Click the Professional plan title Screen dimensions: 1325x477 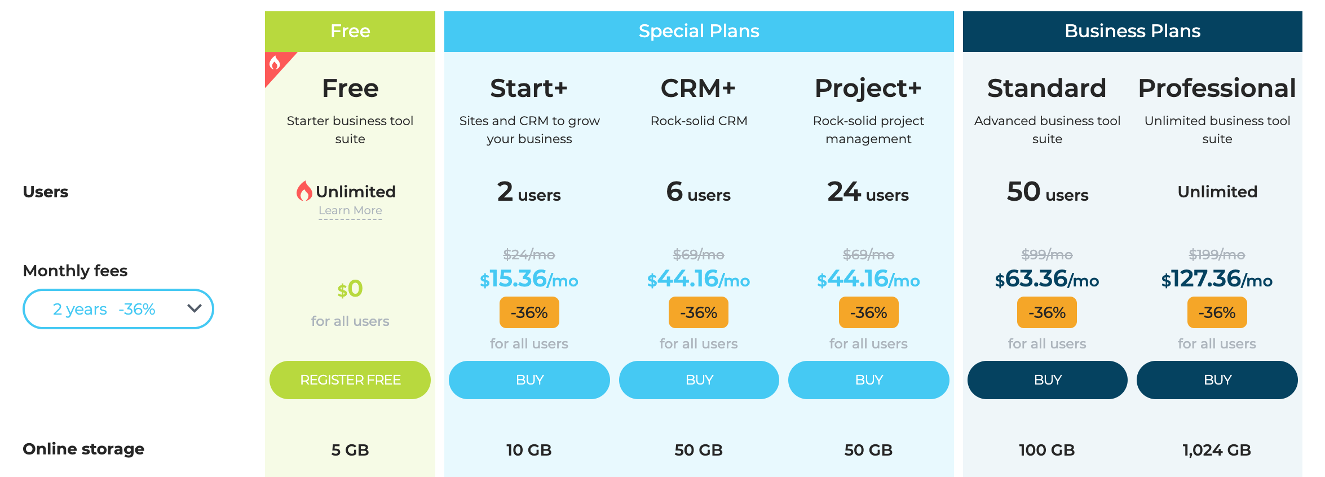[1217, 89]
